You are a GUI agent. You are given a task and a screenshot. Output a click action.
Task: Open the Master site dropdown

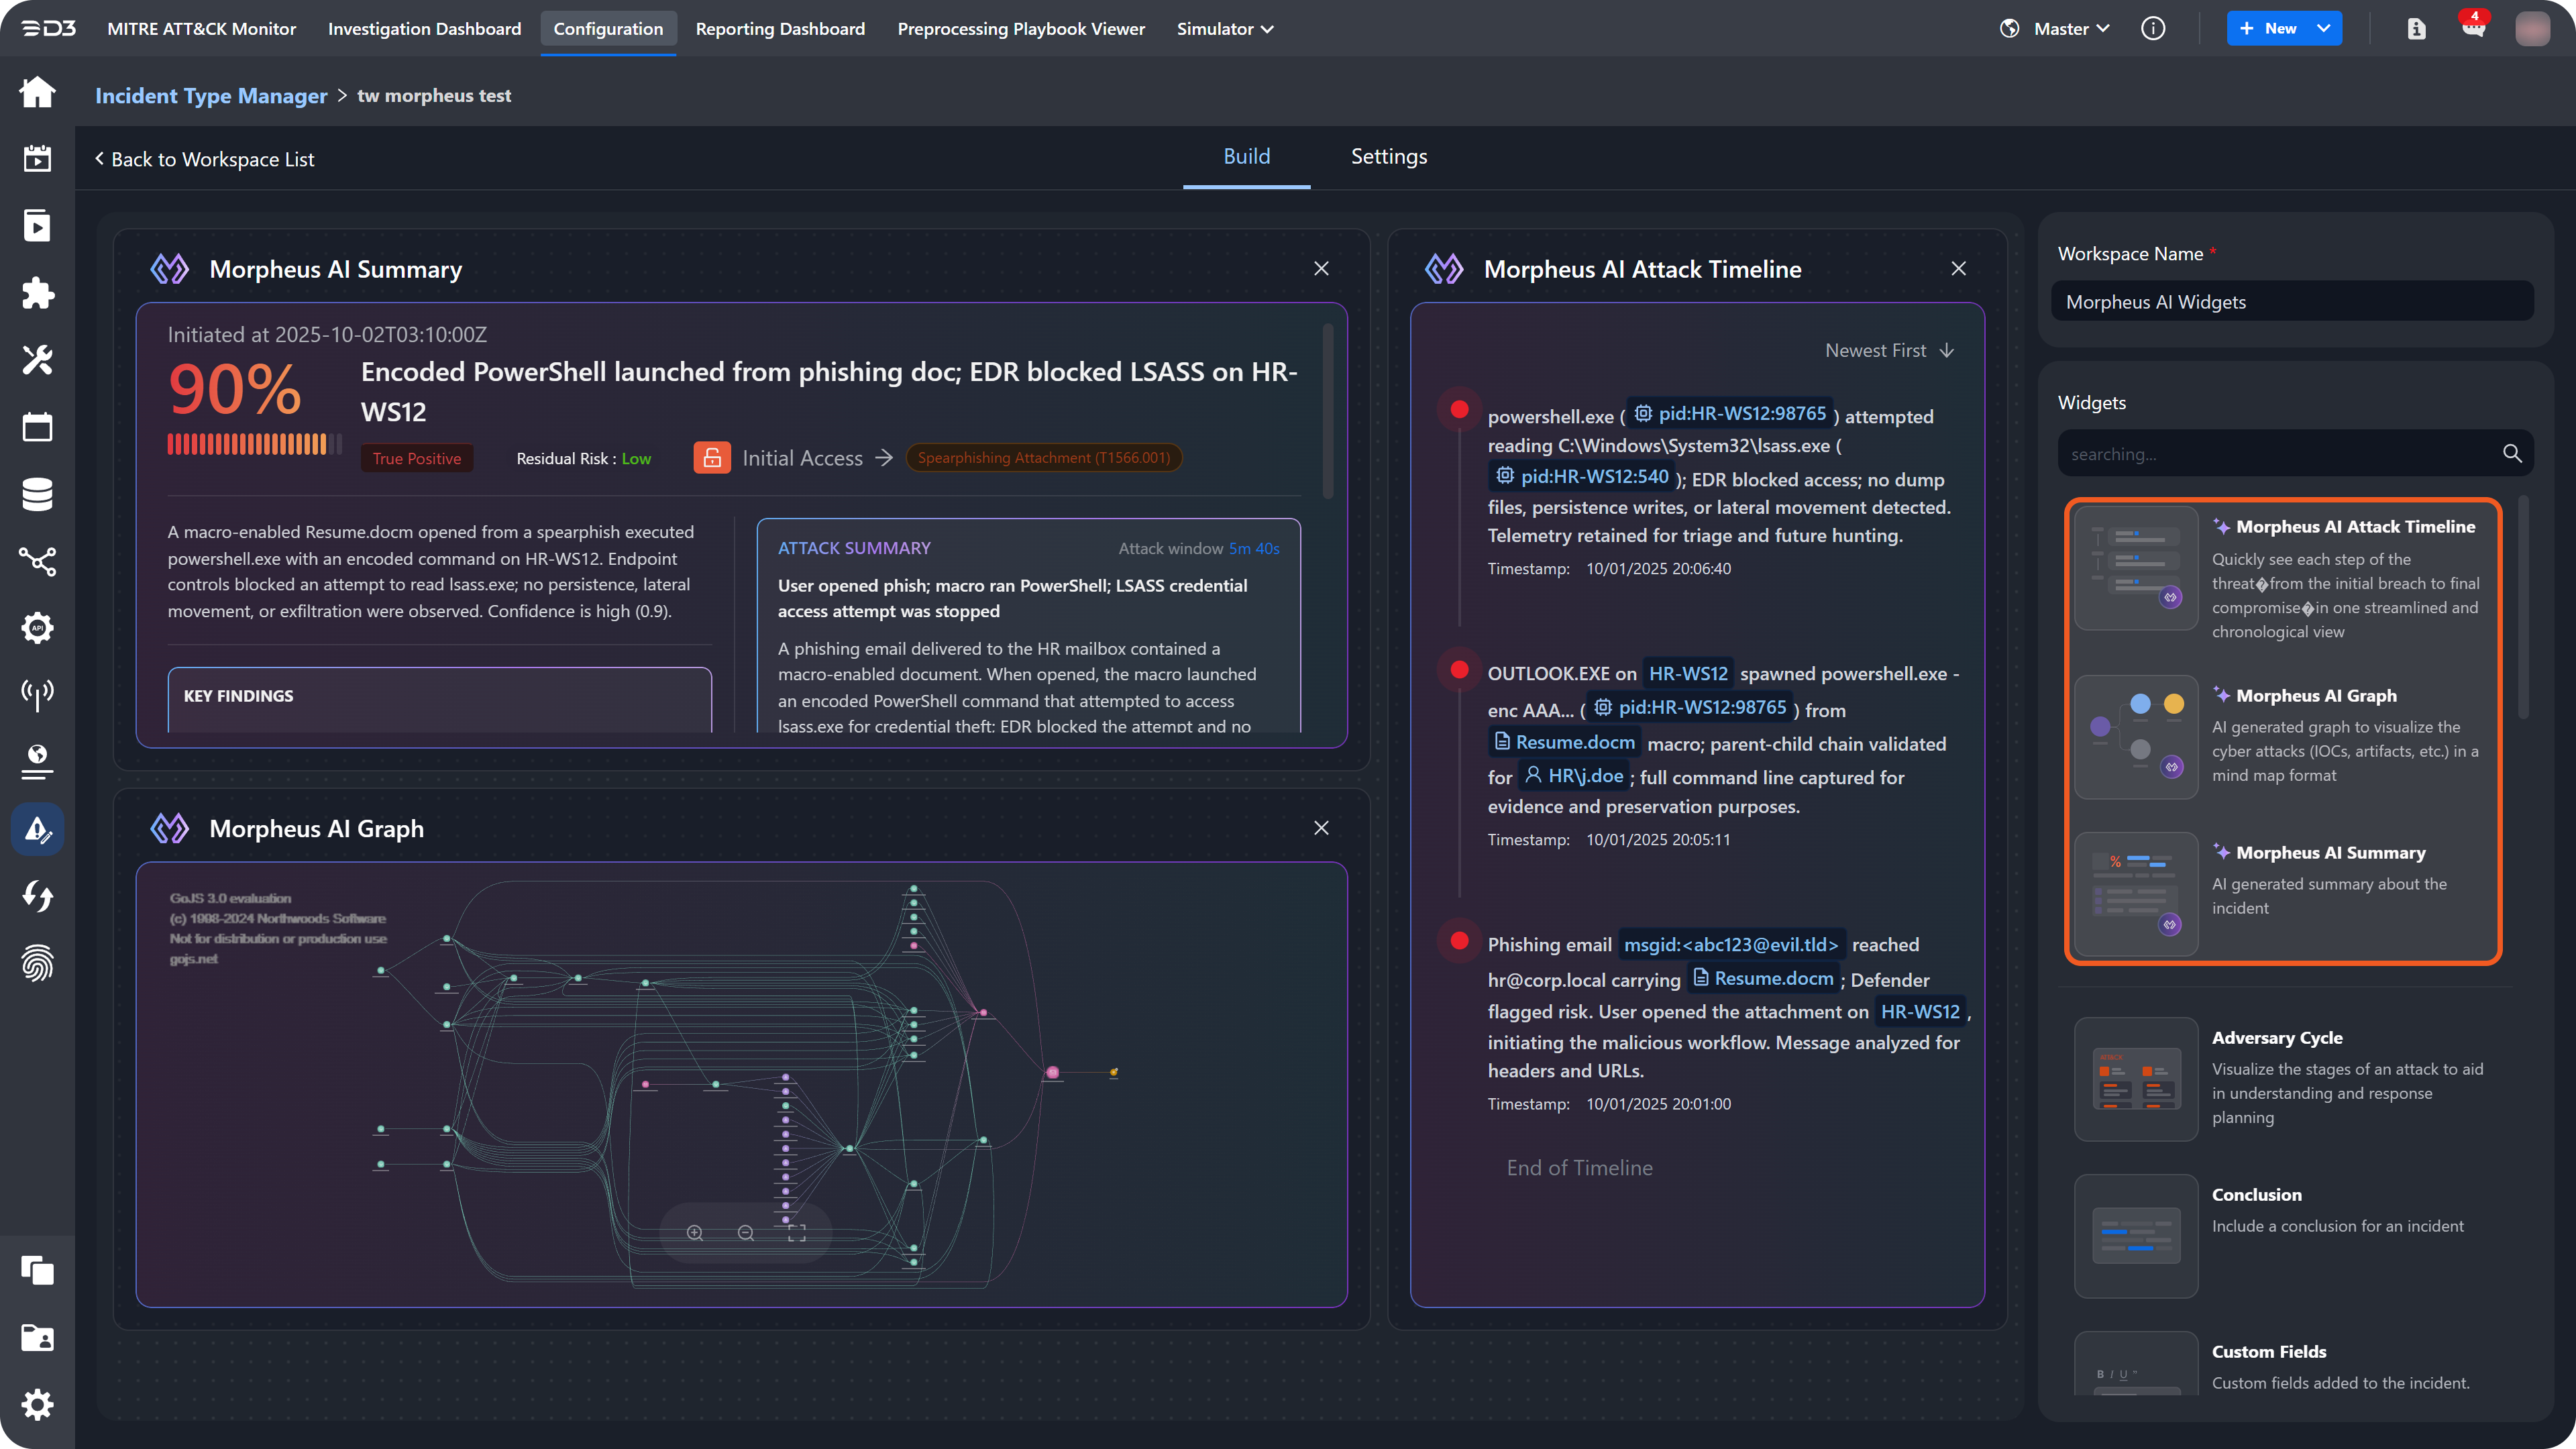click(x=2070, y=29)
